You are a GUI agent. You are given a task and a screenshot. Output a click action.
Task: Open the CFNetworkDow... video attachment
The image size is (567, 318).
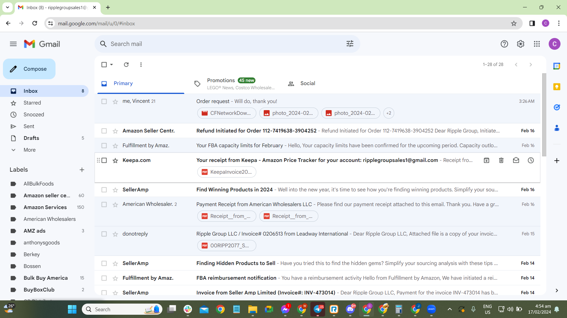(x=227, y=113)
